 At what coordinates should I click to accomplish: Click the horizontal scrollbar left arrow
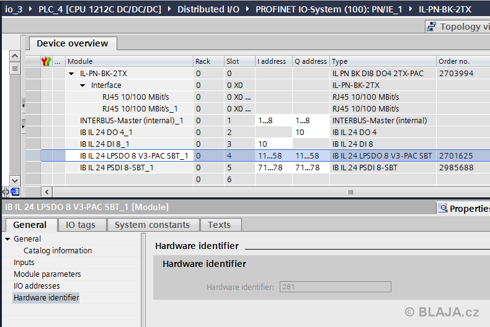pos(47,192)
